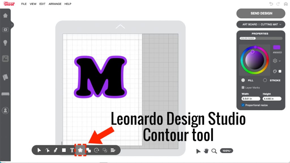Select the arrow selection tool in bottom toolbar
The image size is (290, 163).
39,150
